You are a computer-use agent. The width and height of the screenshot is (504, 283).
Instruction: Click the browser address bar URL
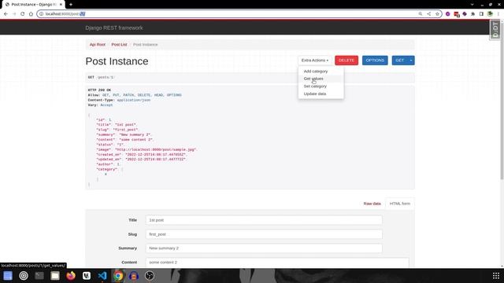65,14
